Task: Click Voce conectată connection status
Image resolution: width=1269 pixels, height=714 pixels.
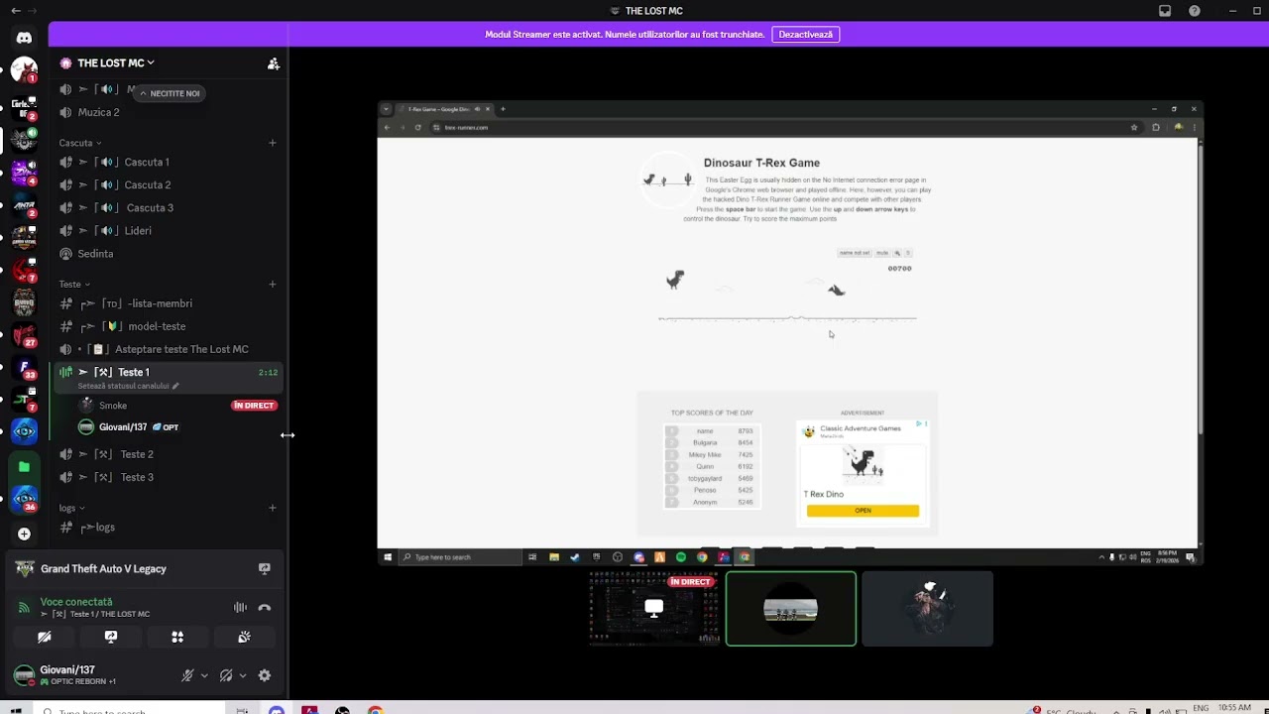Action: point(76,602)
